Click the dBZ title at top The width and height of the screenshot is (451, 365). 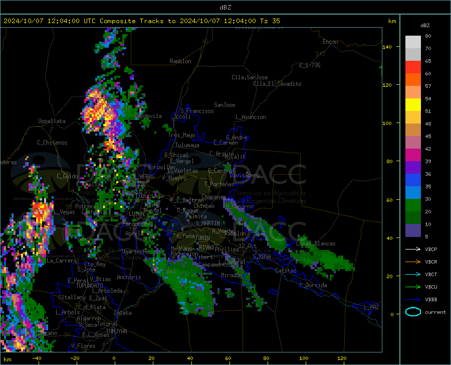point(225,8)
